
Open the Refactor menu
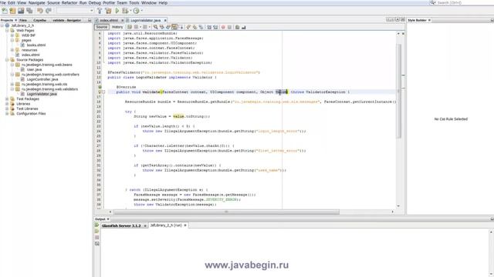[x=69, y=3]
